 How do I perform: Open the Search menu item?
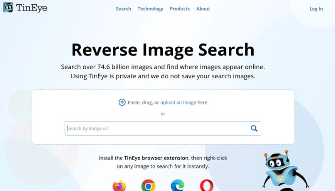[123, 9]
